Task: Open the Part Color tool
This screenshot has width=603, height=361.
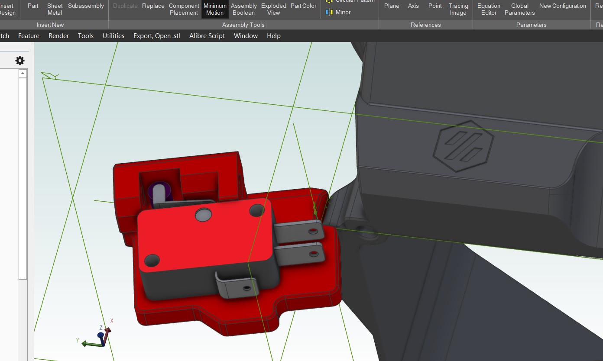Action: (303, 6)
